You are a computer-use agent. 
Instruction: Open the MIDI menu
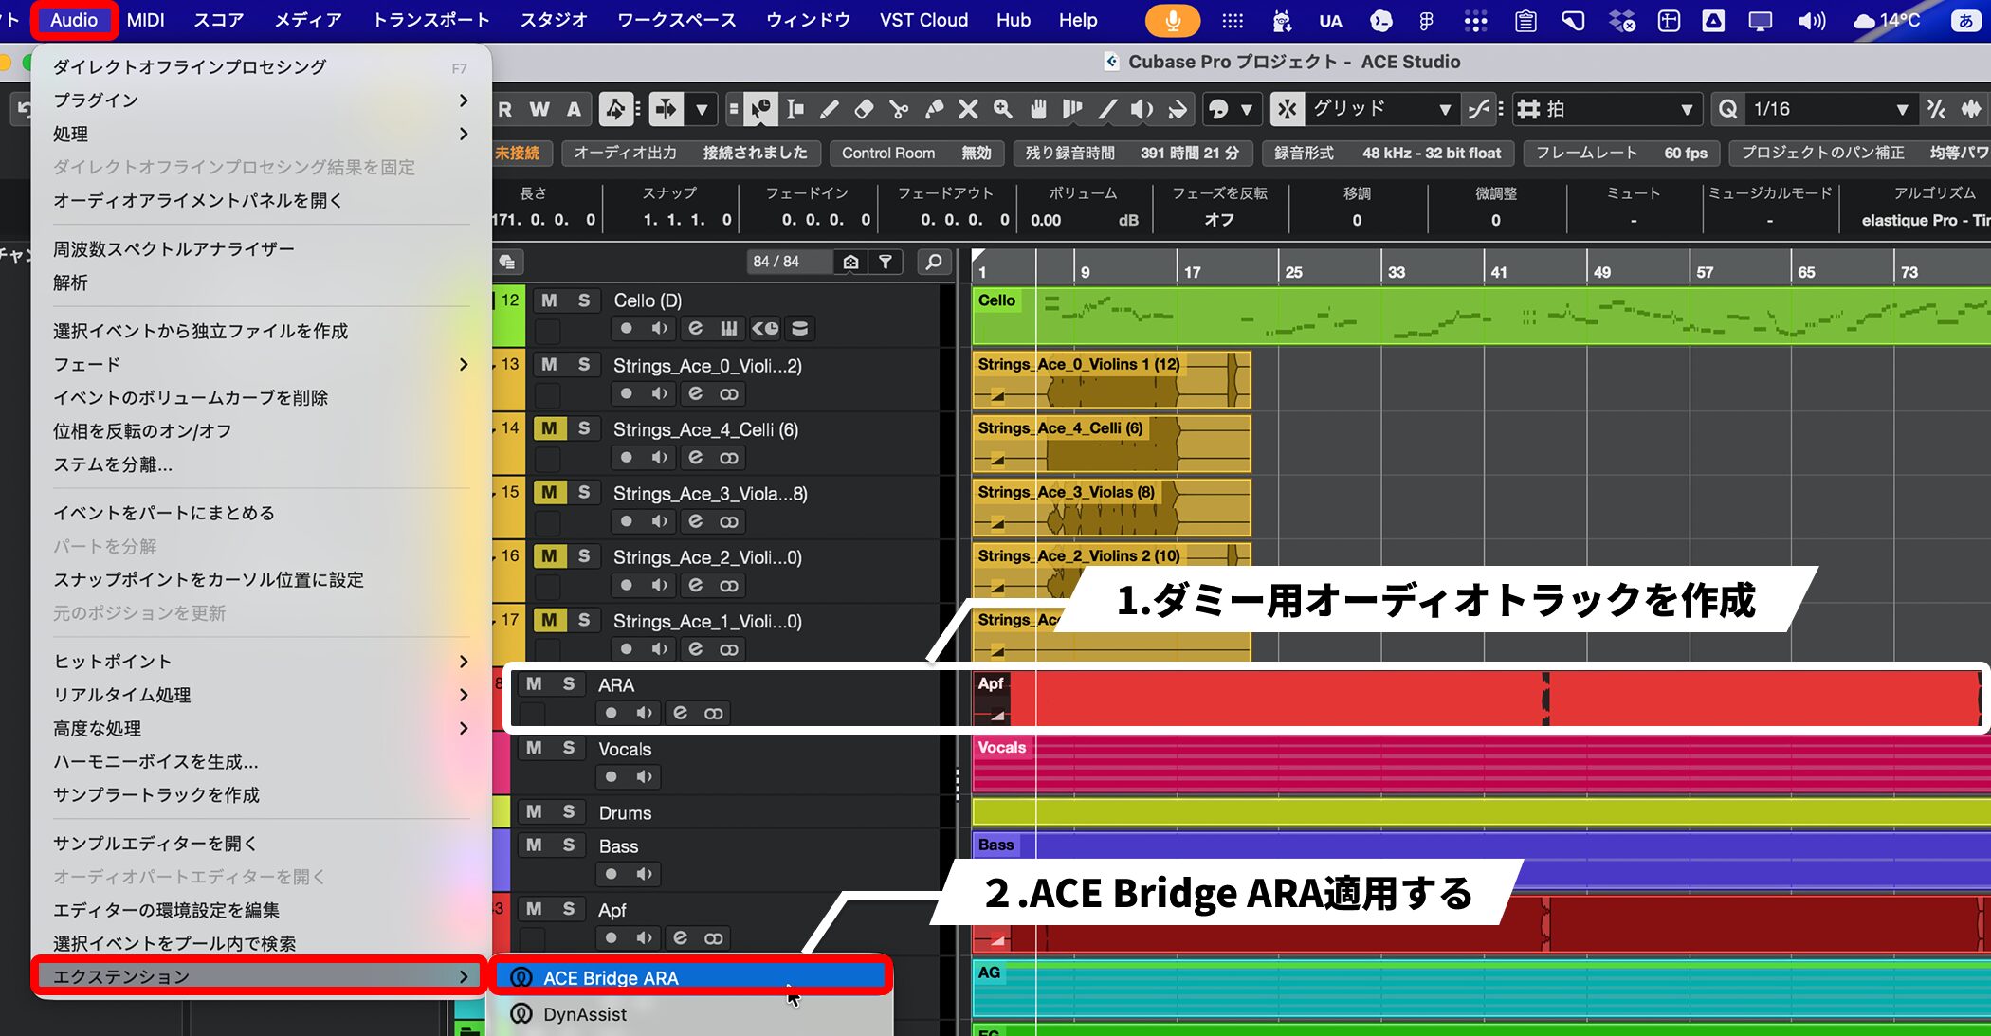click(145, 20)
